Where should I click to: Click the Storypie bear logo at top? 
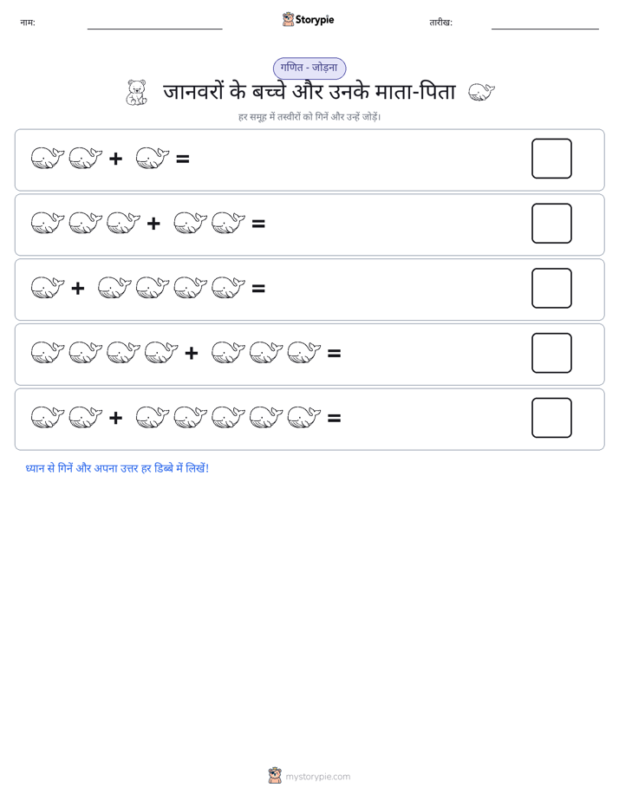click(288, 19)
